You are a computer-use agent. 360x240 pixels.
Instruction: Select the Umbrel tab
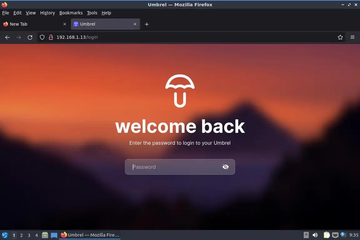(x=105, y=24)
